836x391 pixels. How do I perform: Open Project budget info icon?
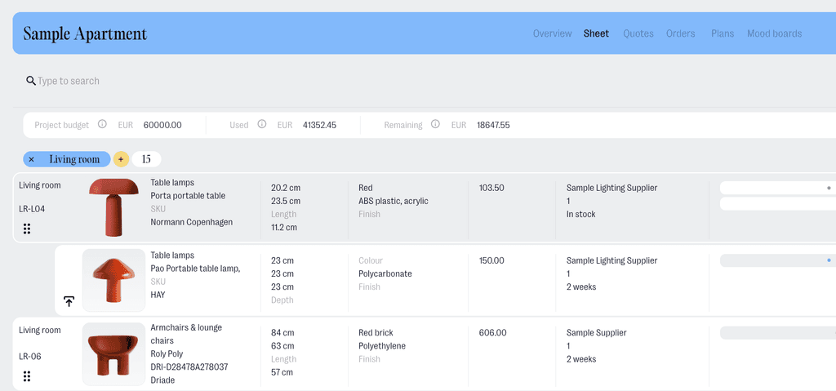(x=102, y=124)
